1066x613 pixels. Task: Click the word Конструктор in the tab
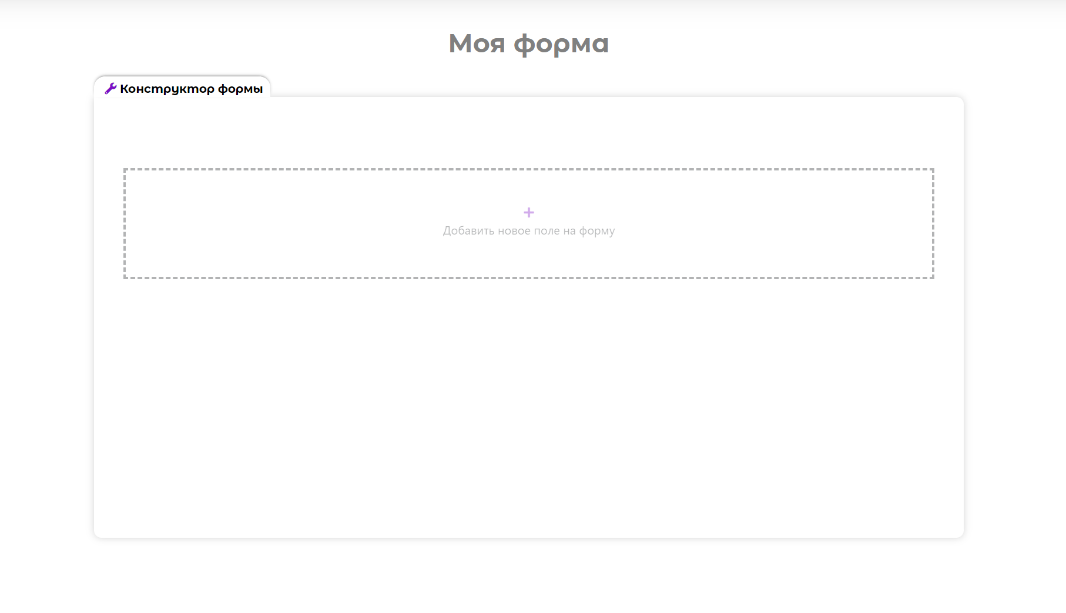click(x=167, y=89)
